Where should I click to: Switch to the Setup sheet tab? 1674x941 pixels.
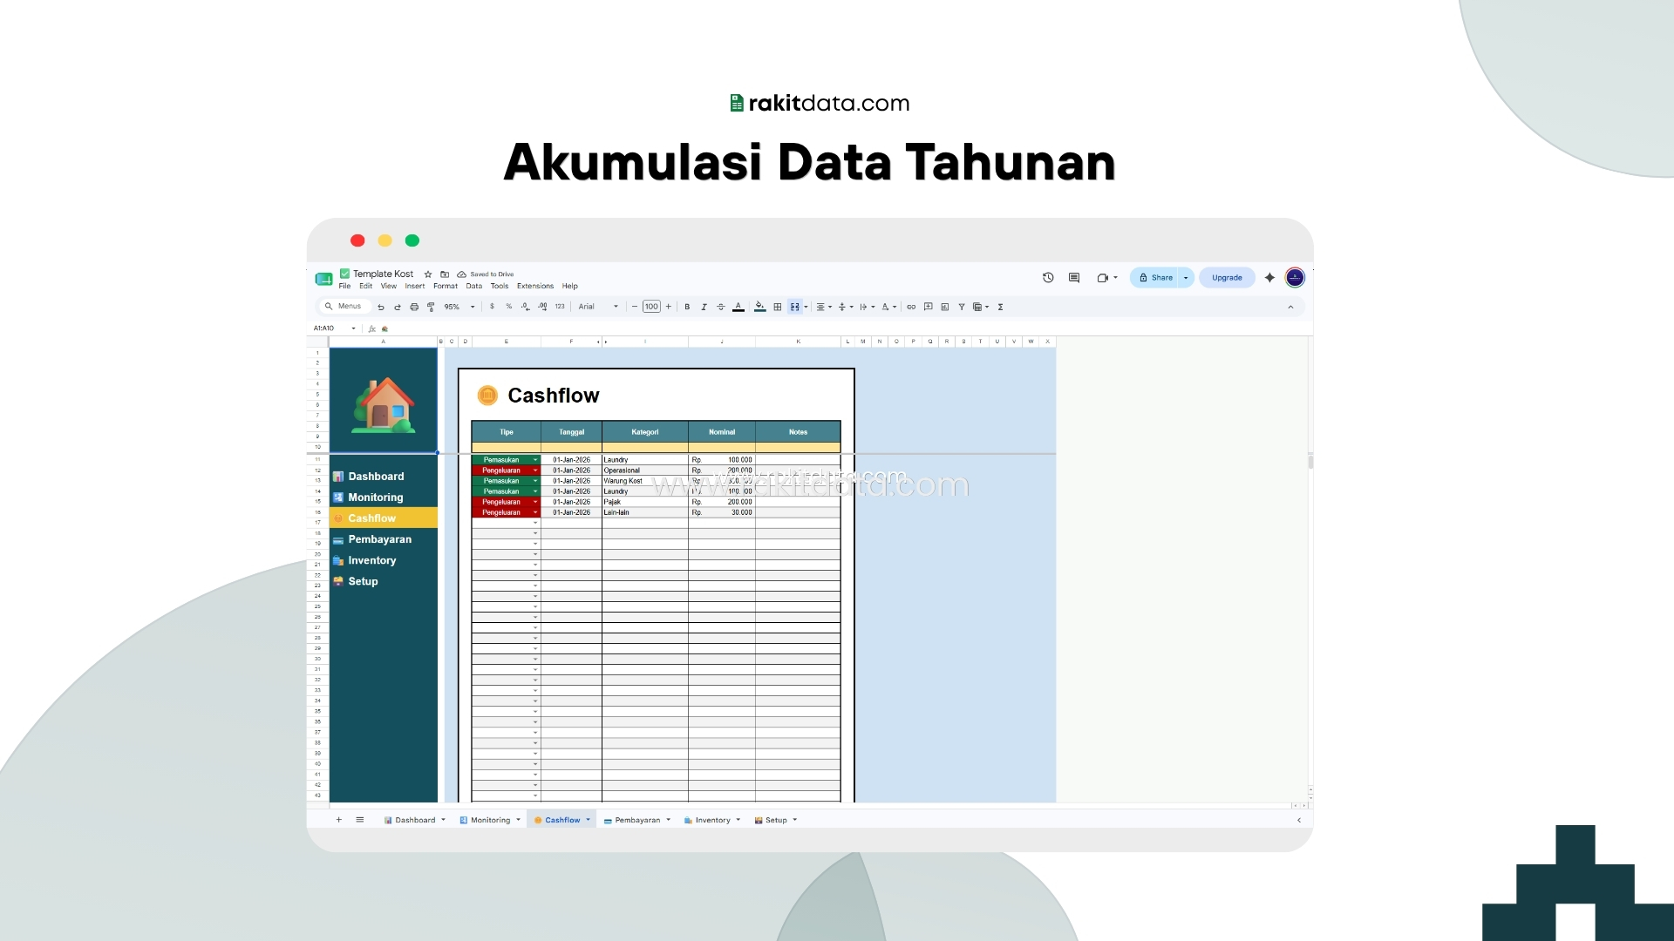click(x=776, y=820)
